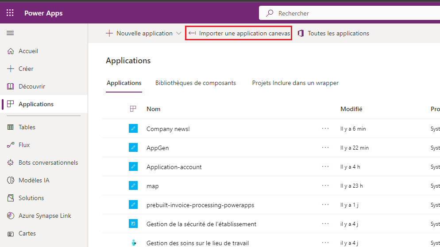Click the Flux flow icon
This screenshot has width=440, height=247.
(x=10, y=145)
